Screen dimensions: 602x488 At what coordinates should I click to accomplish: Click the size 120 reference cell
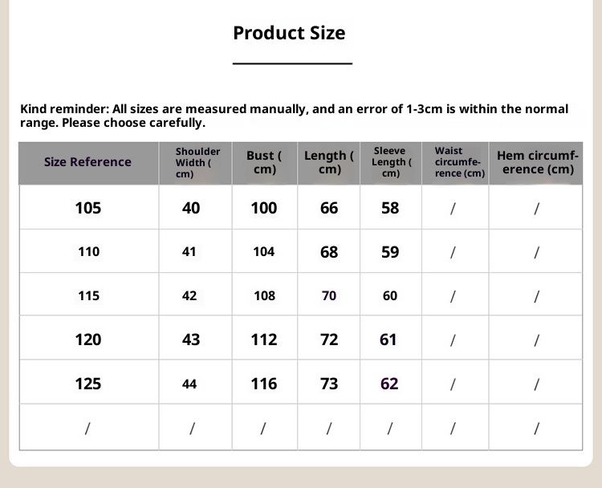pos(88,340)
